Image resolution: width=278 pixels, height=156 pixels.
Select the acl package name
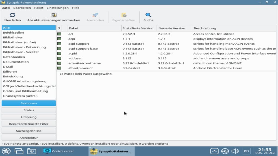(x=71, y=34)
